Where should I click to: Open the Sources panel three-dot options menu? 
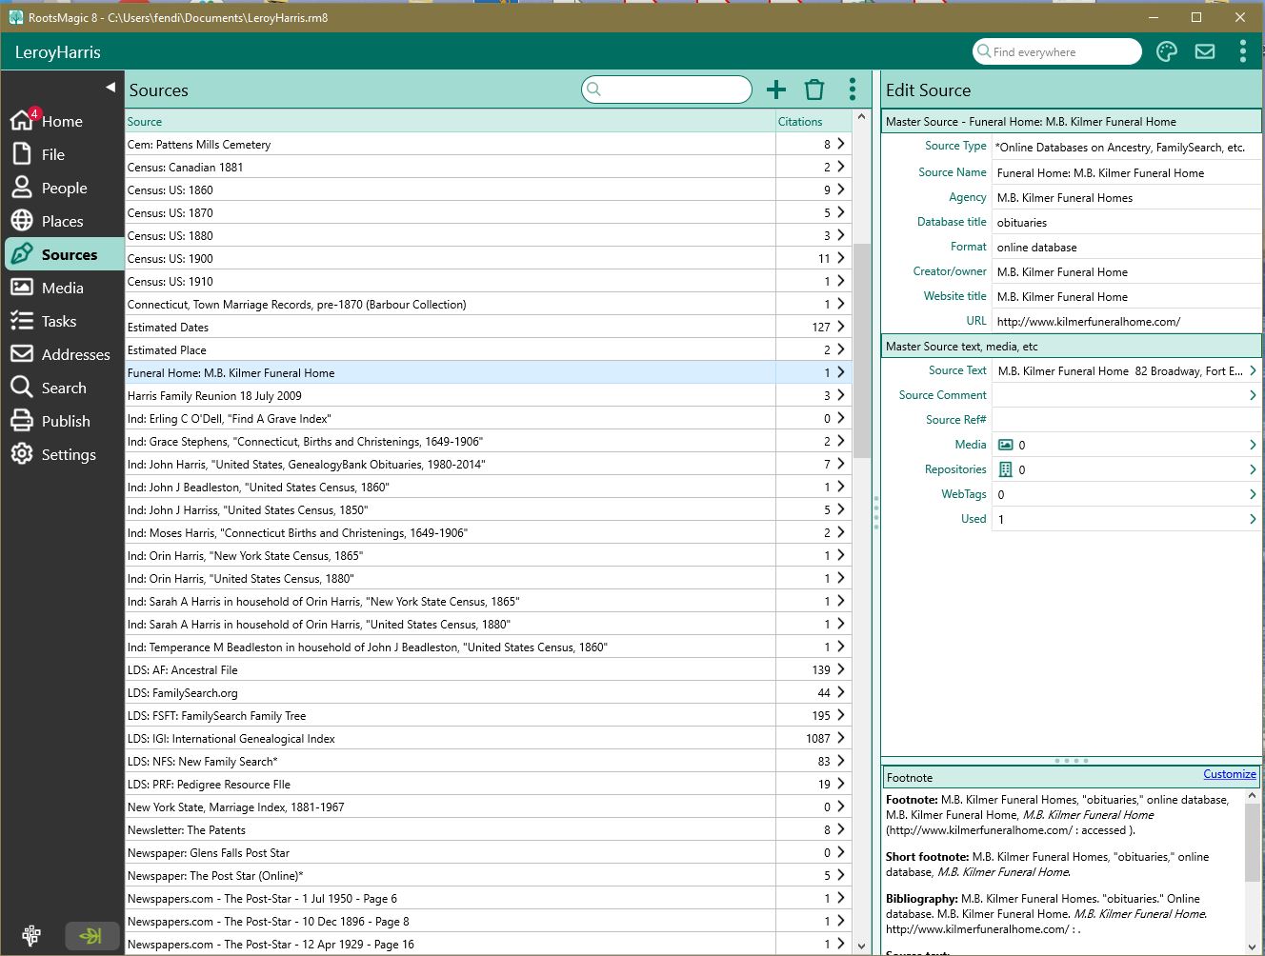(853, 90)
